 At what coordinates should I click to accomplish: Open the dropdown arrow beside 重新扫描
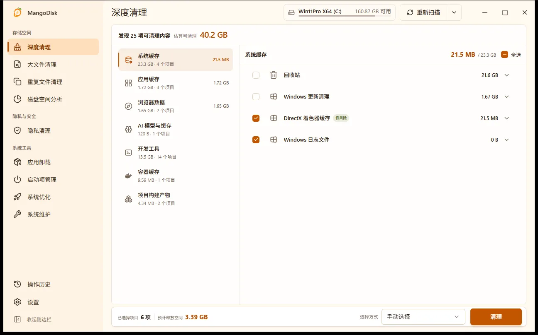[x=454, y=12]
